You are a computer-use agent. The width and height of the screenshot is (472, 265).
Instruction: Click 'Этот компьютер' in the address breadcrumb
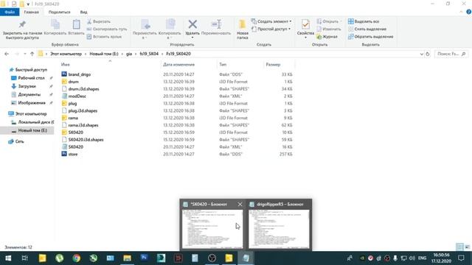click(x=66, y=54)
